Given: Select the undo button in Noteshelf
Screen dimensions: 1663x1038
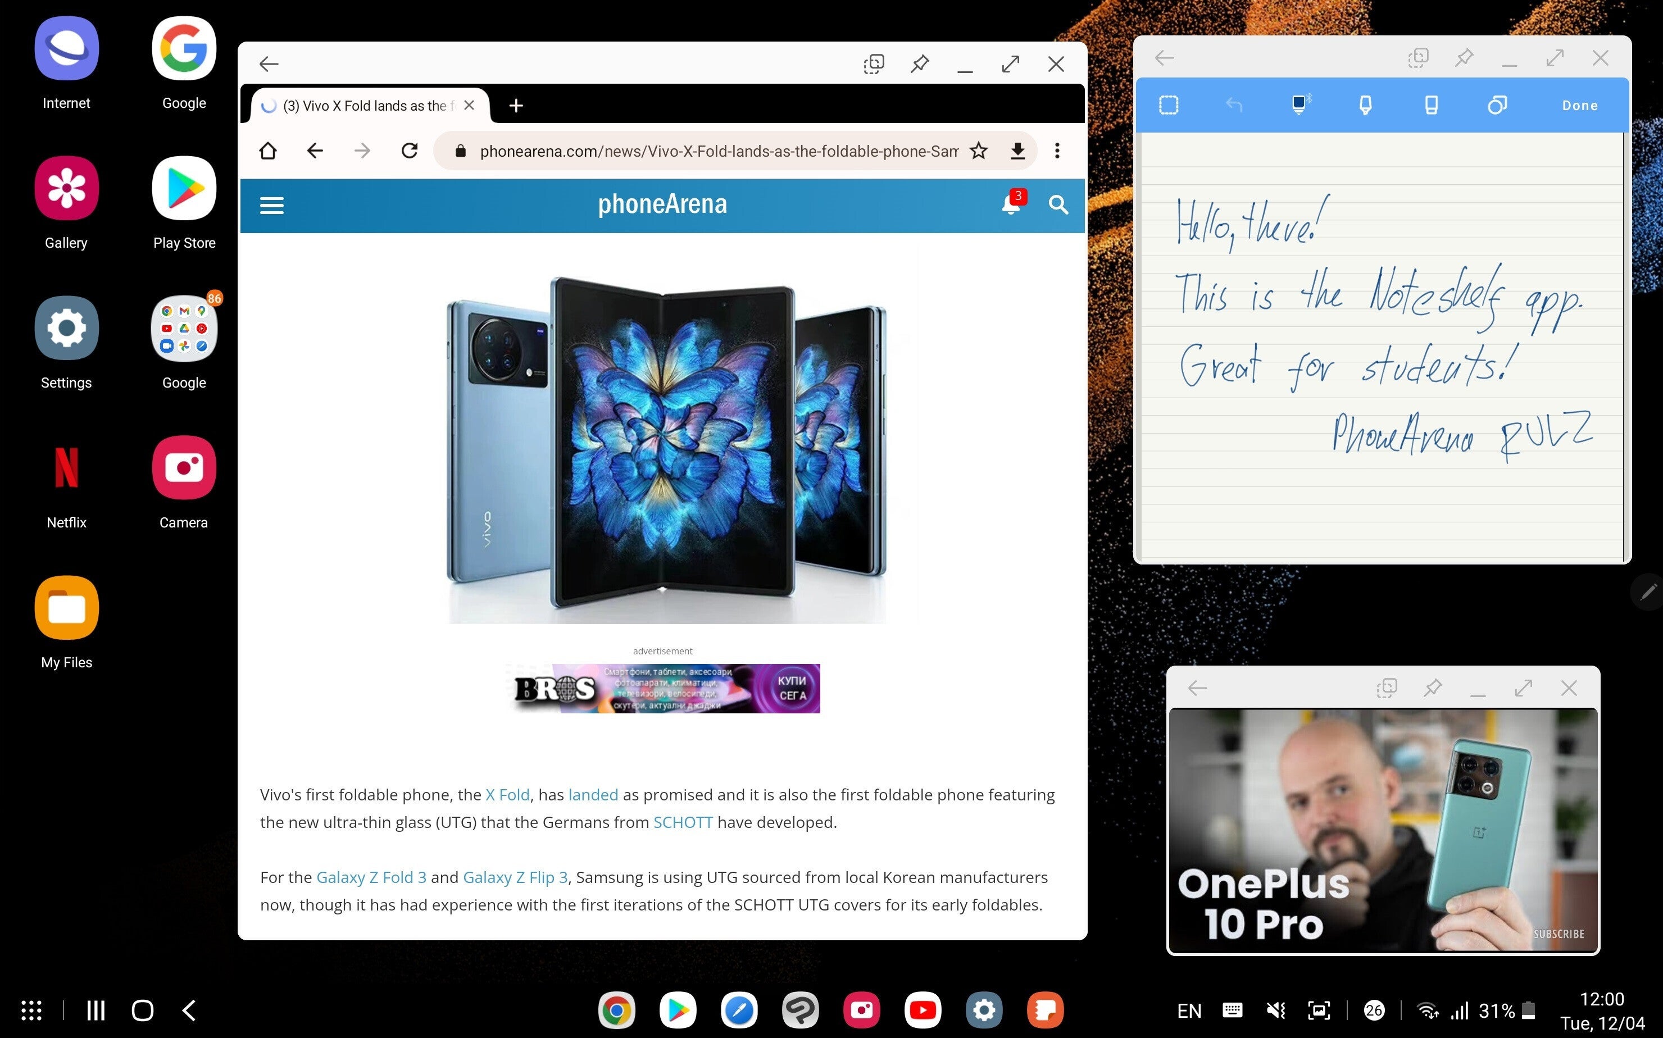Looking at the screenshot, I should tap(1234, 105).
